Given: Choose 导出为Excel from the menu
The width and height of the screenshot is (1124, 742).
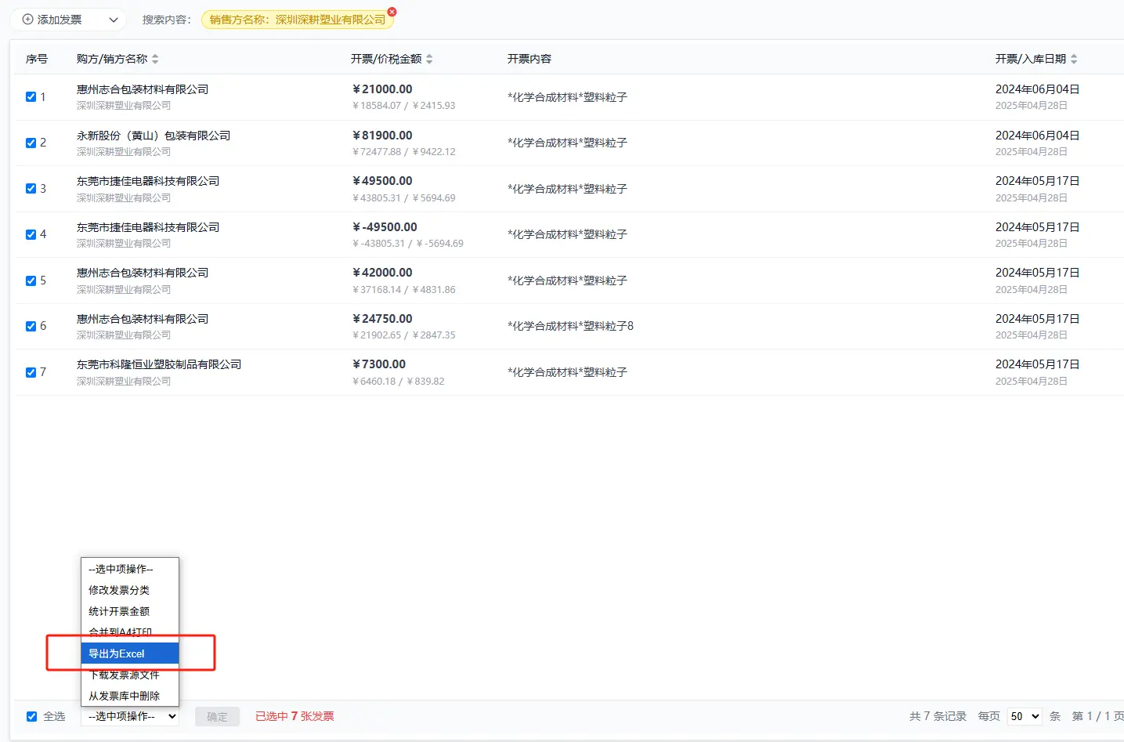Looking at the screenshot, I should (x=130, y=653).
